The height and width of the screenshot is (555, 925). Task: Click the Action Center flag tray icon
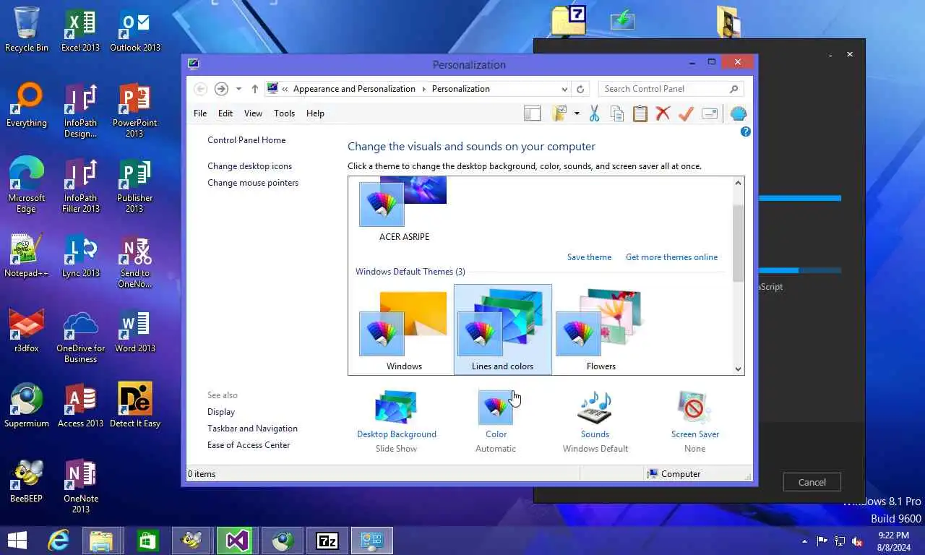pos(822,541)
